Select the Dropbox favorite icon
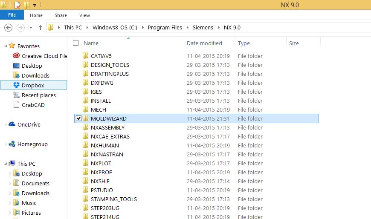 (16, 85)
